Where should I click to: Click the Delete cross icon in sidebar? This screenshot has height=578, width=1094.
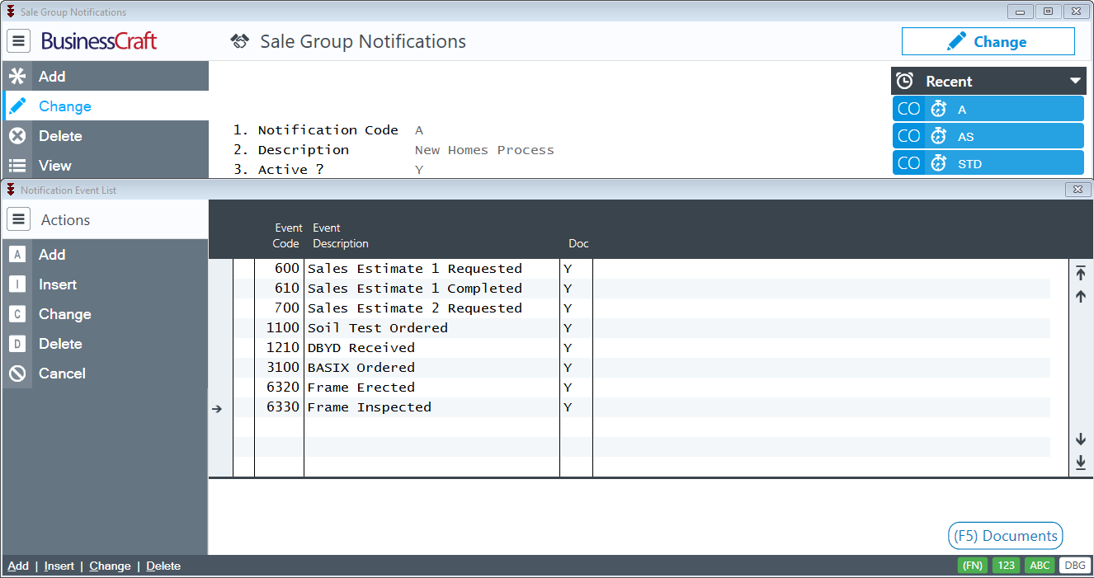(17, 135)
